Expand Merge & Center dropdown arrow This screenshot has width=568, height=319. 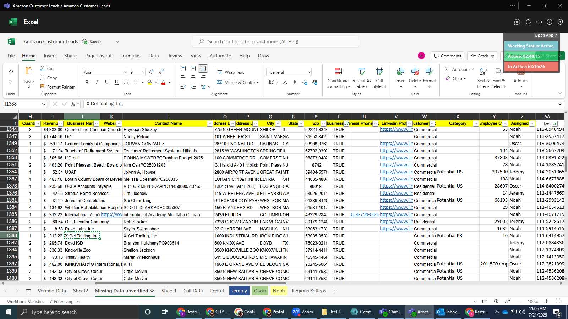coord(258,82)
